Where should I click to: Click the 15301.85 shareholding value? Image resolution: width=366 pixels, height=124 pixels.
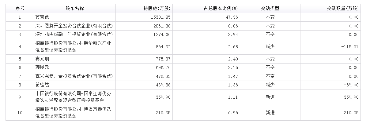pos(161,17)
